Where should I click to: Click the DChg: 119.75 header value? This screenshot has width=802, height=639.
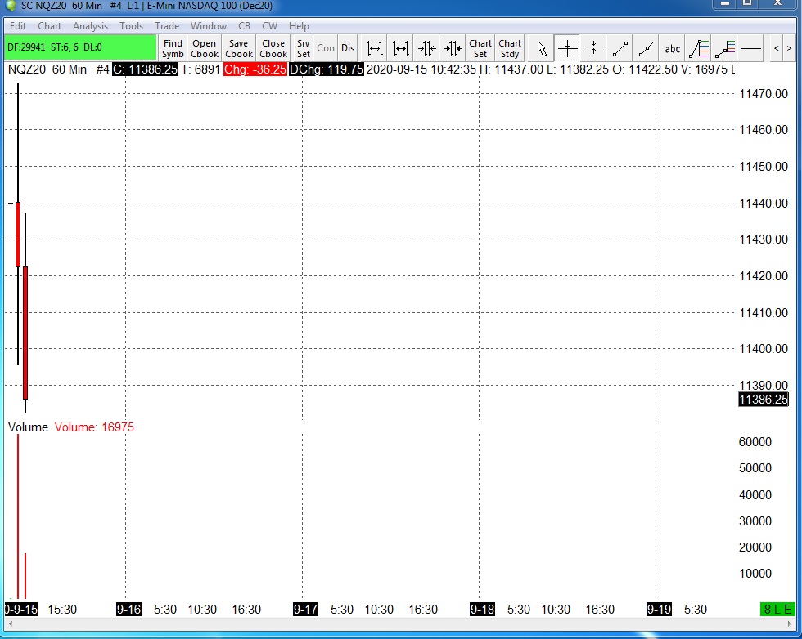tap(327, 69)
